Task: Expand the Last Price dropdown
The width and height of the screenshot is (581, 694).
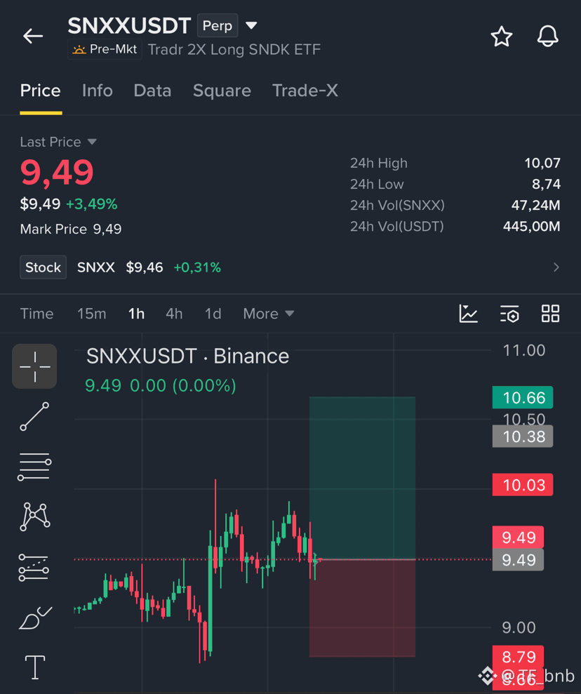Action: click(x=58, y=142)
